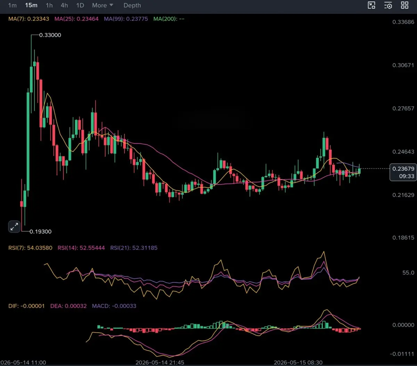Click the MA(7) indicator label
The image size is (417, 366).
pos(29,19)
